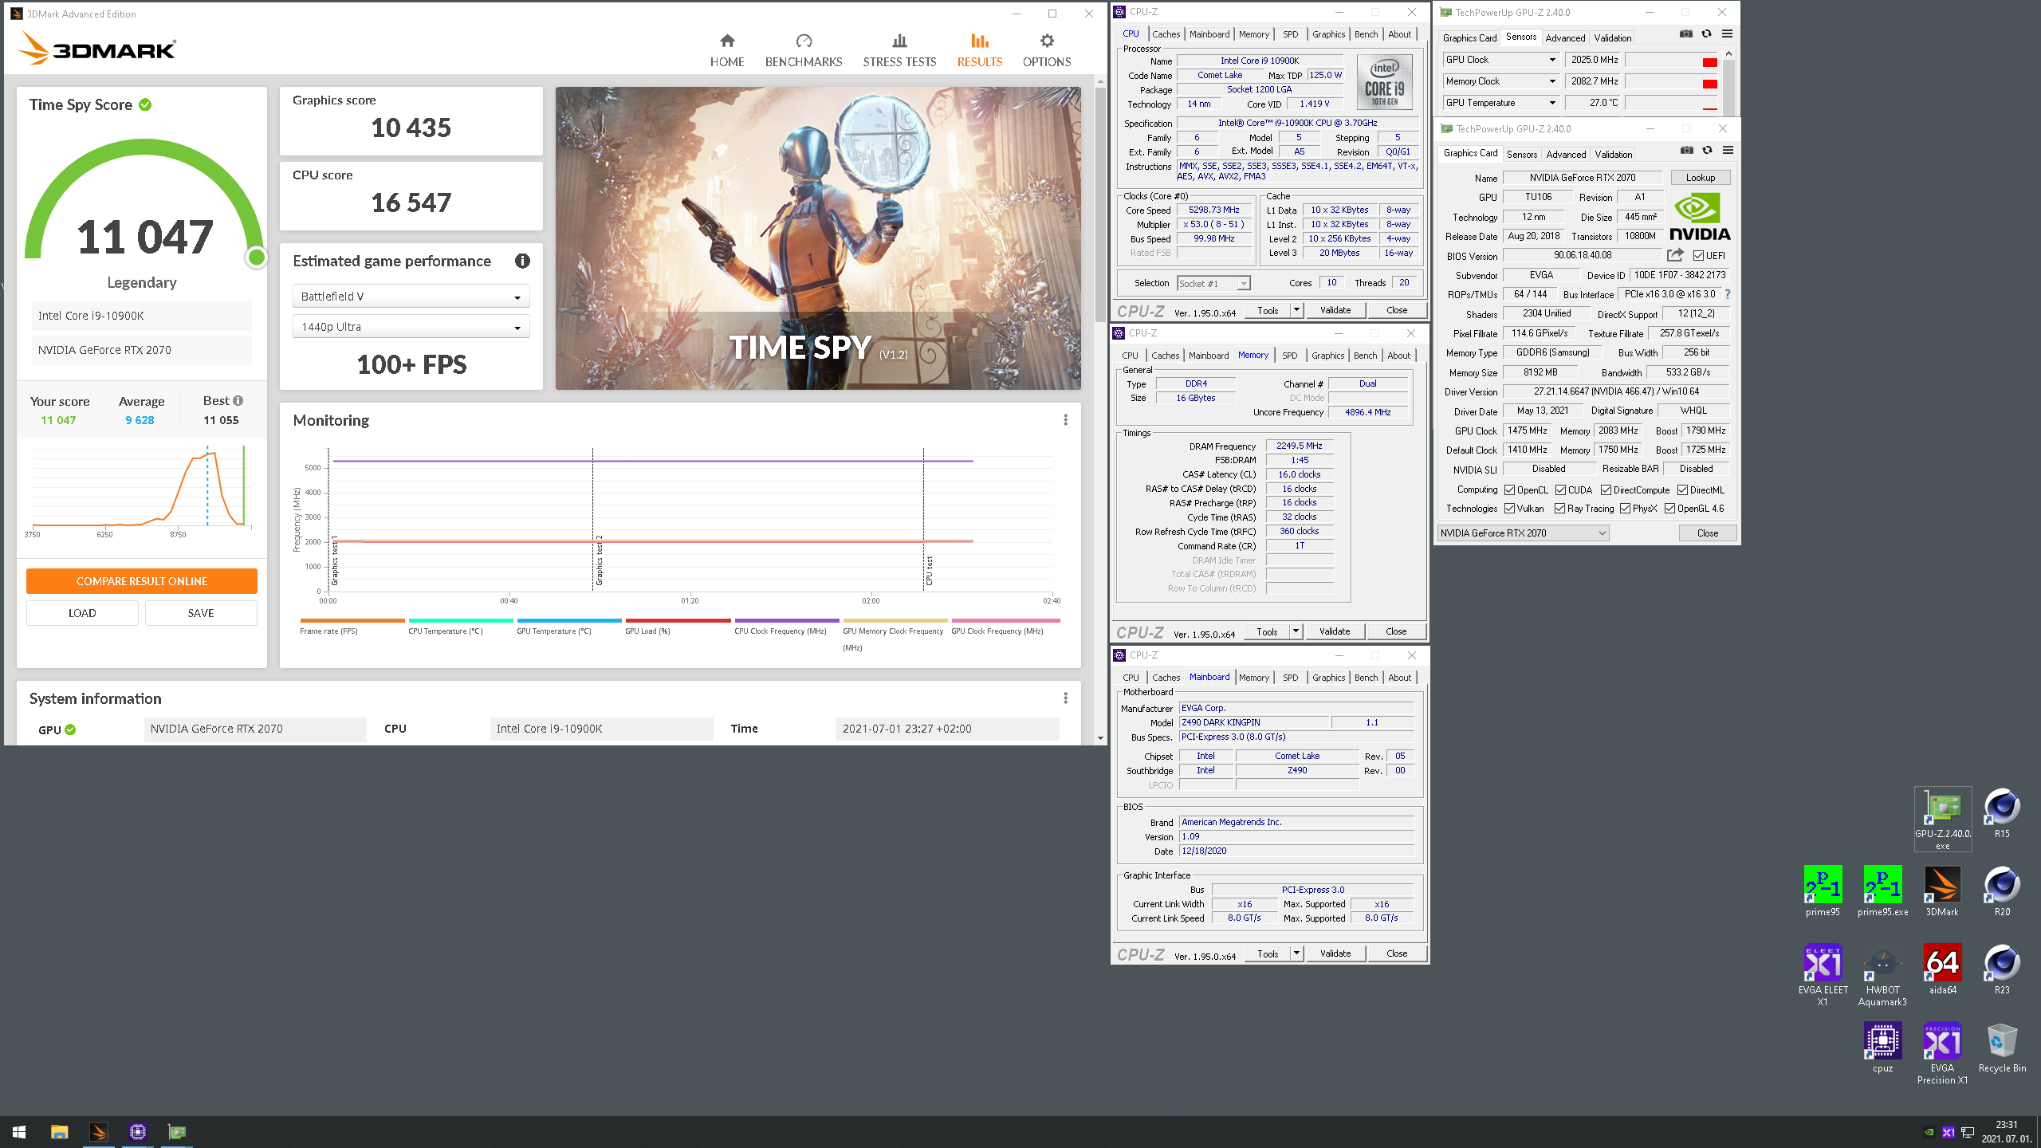This screenshot has width=2041, height=1148.
Task: Share the GPU BIOS version icon
Action: click(x=1675, y=255)
